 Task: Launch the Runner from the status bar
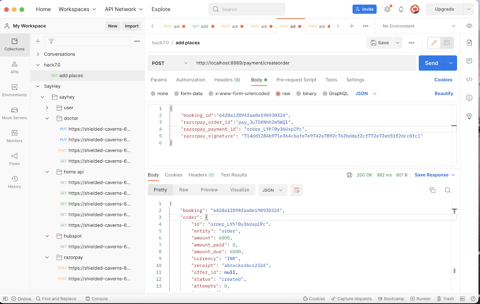(420, 299)
